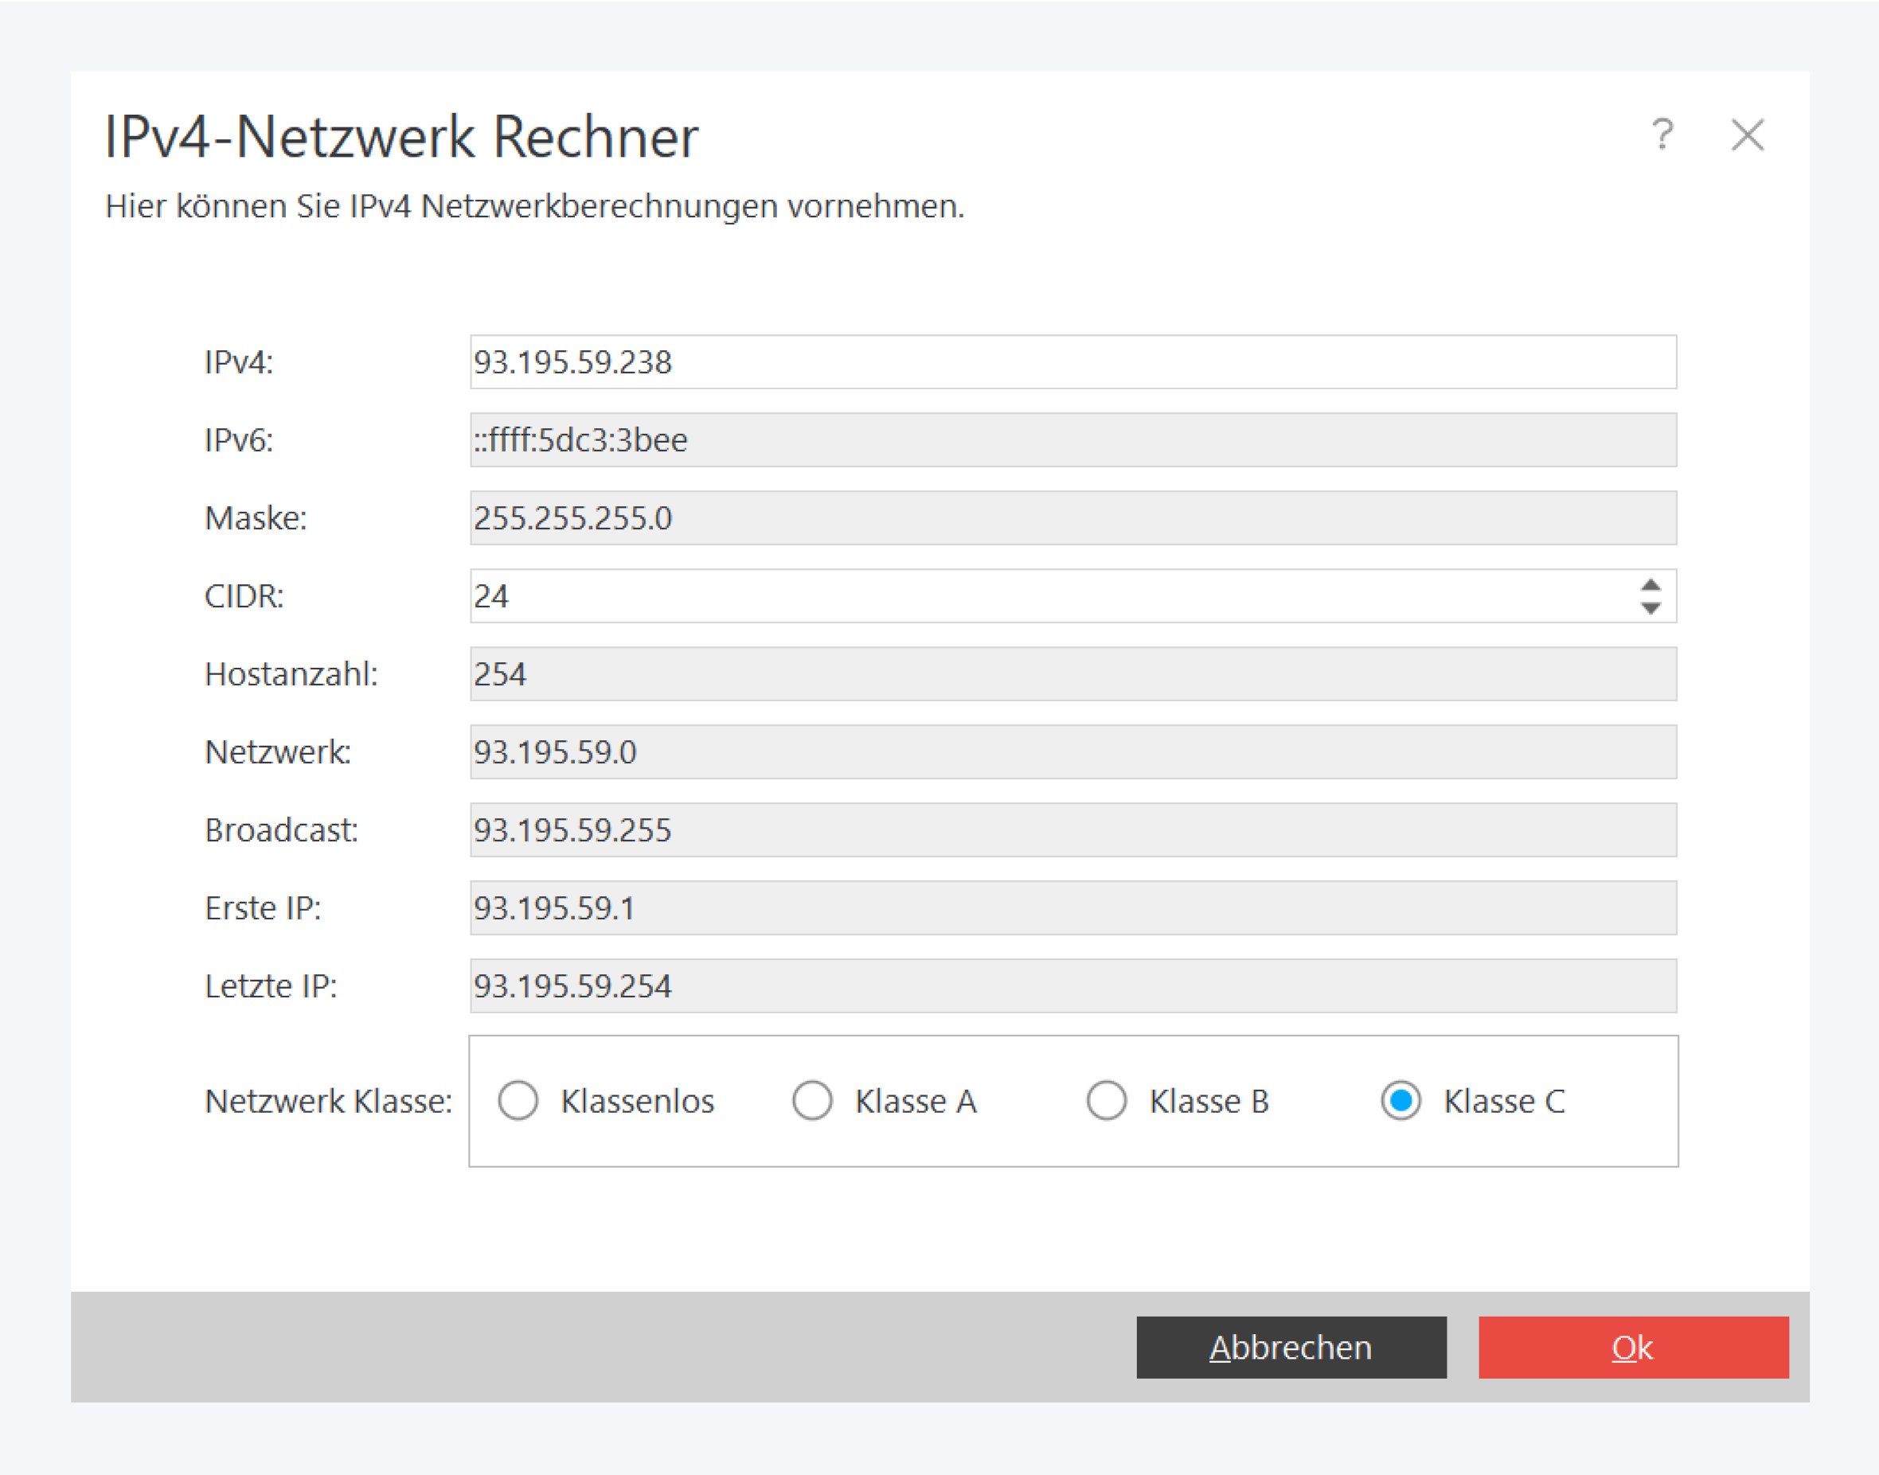The width and height of the screenshot is (1879, 1475).
Task: Select the Klasse A radio button
Action: point(812,1101)
